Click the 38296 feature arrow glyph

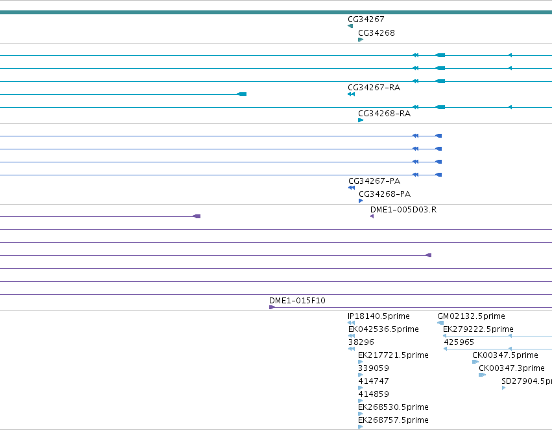point(352,349)
